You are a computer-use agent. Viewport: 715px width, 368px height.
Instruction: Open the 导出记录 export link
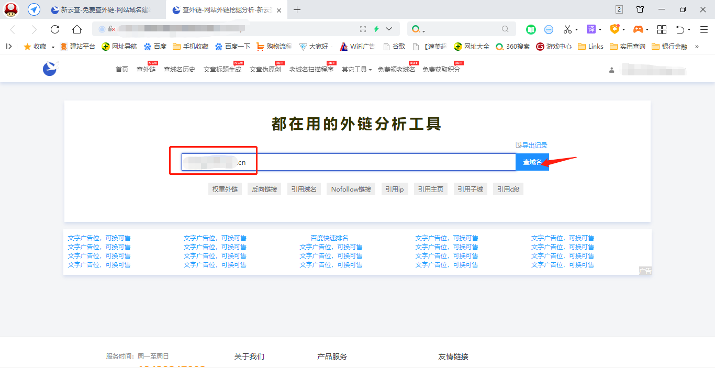point(532,145)
